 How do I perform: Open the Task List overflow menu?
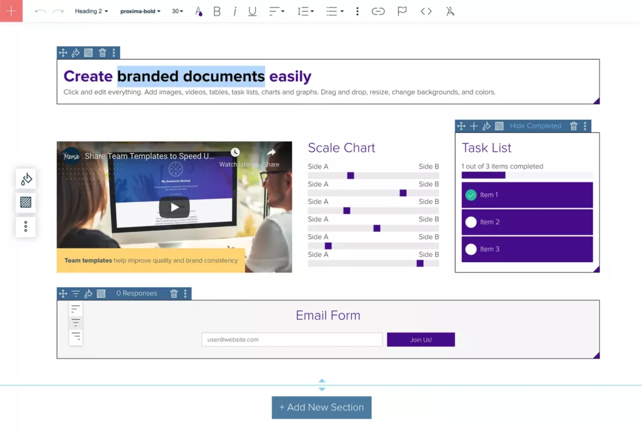[585, 125]
